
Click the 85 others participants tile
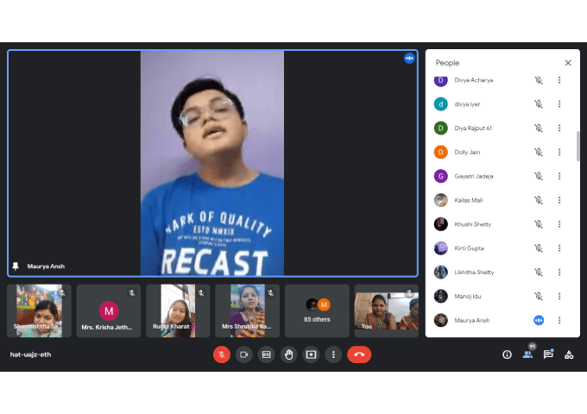tap(317, 310)
